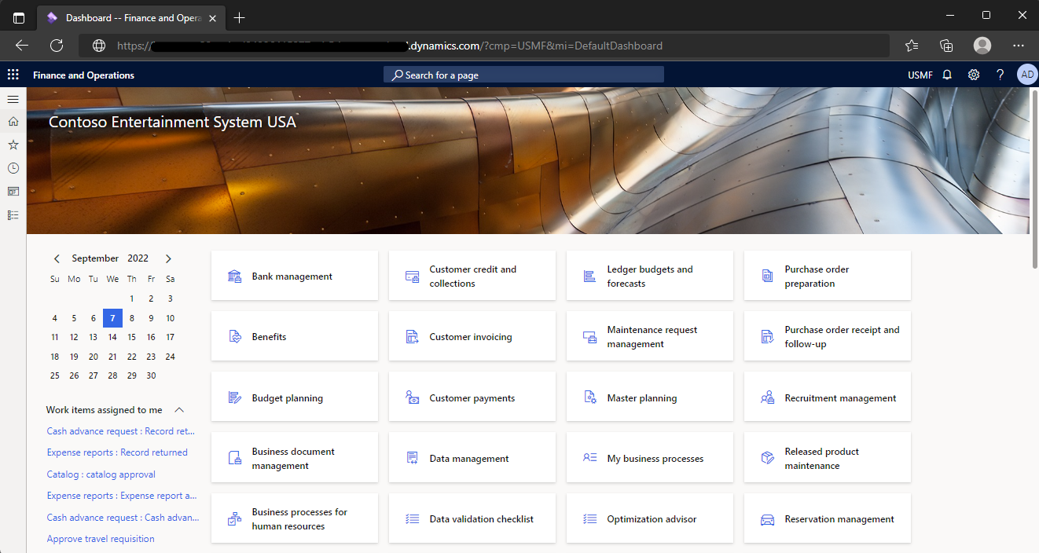Open the Settings gear in header
Image resolution: width=1039 pixels, height=553 pixels.
coord(974,75)
